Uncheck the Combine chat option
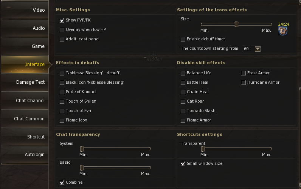Viewport: 301px width, 189px height. 62,183
